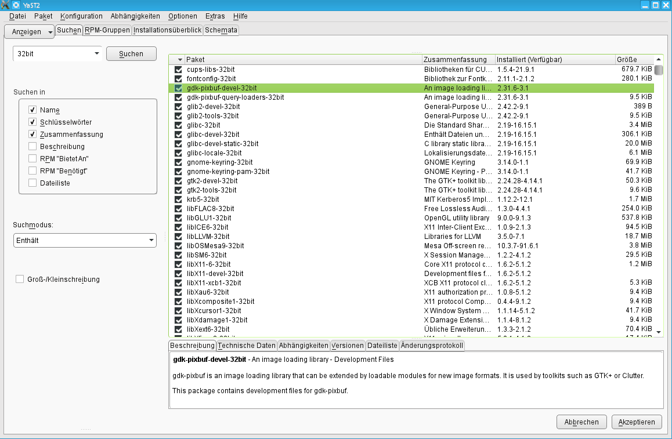Screen dimensions: 672x439
Task: Uncheck the Schlüsselwörter checkbox
Action: tap(32, 122)
